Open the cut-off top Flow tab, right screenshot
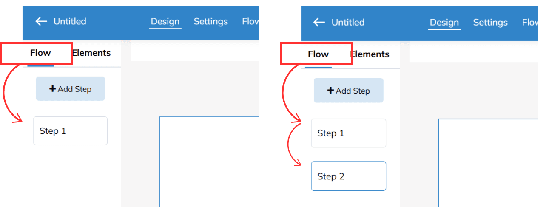546x207 pixels. point(530,22)
